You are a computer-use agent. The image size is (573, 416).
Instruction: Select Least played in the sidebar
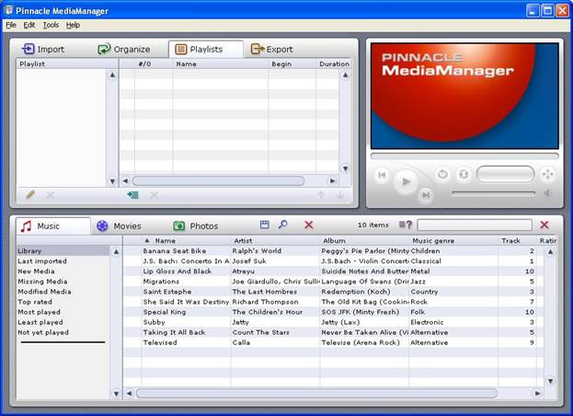(x=40, y=322)
